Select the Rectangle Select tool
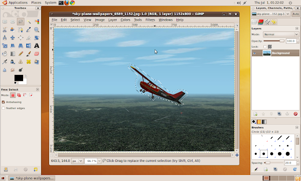Screen dimensions: 301x181 (x=5, y=22)
